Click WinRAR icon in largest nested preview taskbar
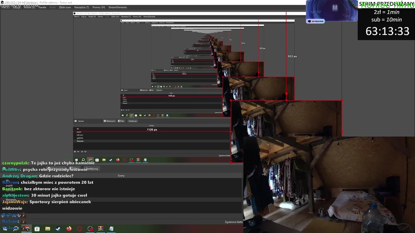This screenshot has height=233, width=415. 138,160
